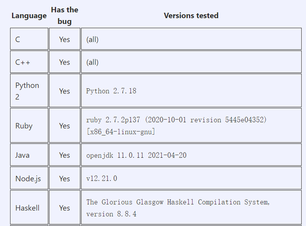Click the "Versions tested" column header
The height and width of the screenshot is (226, 306).
(191, 16)
